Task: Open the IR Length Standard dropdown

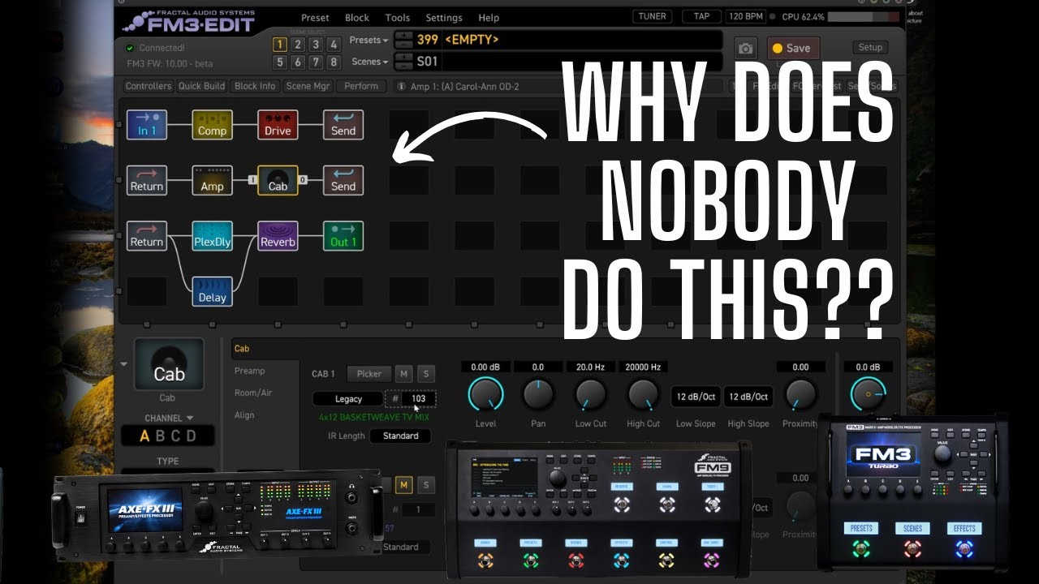Action: (x=401, y=436)
